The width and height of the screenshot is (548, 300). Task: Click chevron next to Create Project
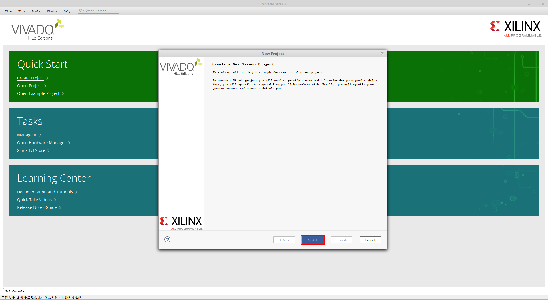(x=47, y=78)
